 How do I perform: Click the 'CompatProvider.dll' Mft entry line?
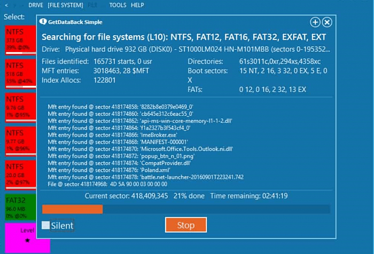click(x=119, y=163)
